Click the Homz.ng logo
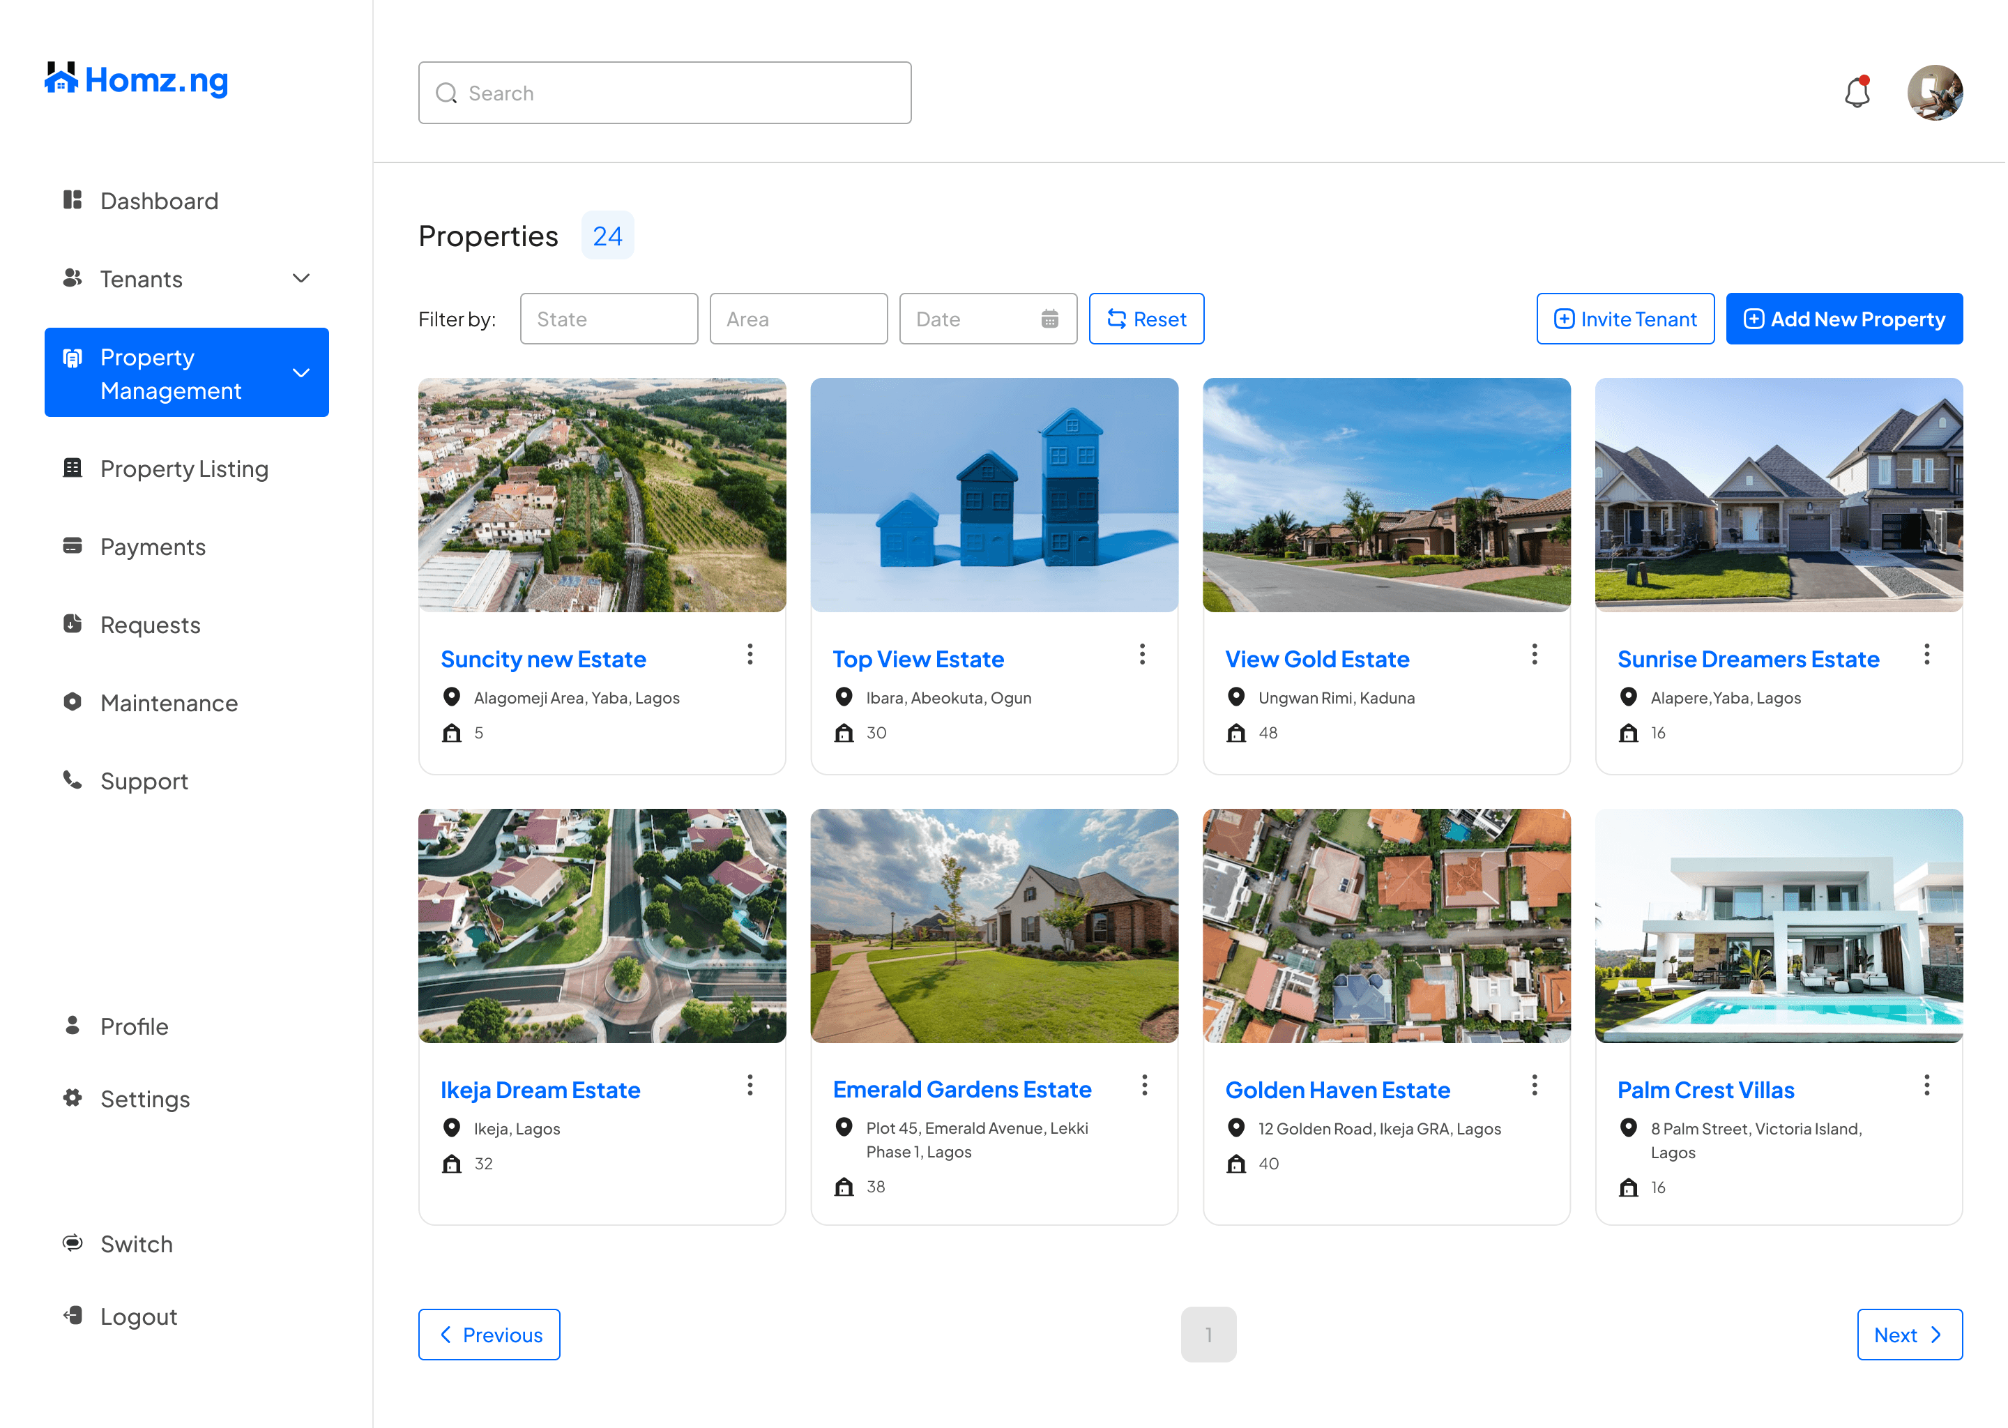The width and height of the screenshot is (2008, 1428). click(x=136, y=80)
